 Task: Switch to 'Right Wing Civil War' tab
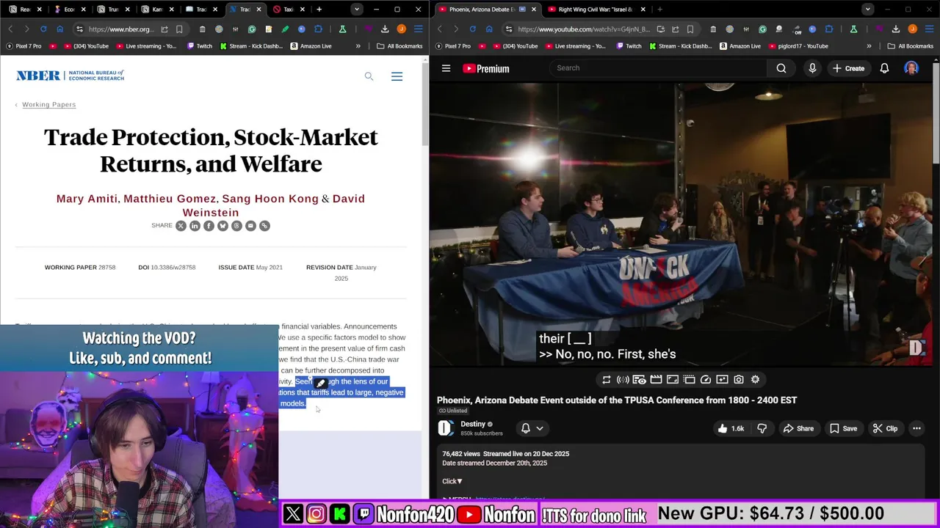tap(595, 10)
